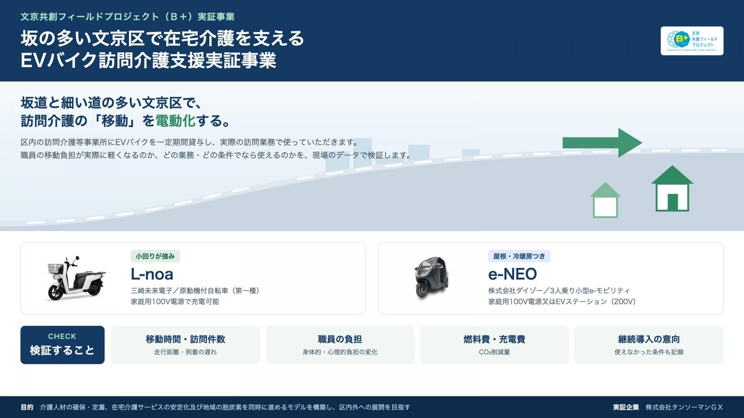The image size is (744, 418).
Task: Open the 燃料費・充電費 card
Action: click(494, 345)
